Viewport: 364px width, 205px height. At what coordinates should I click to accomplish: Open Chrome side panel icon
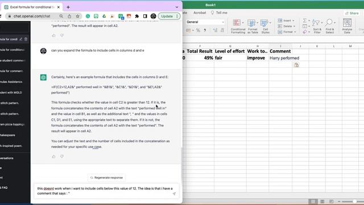(x=145, y=17)
